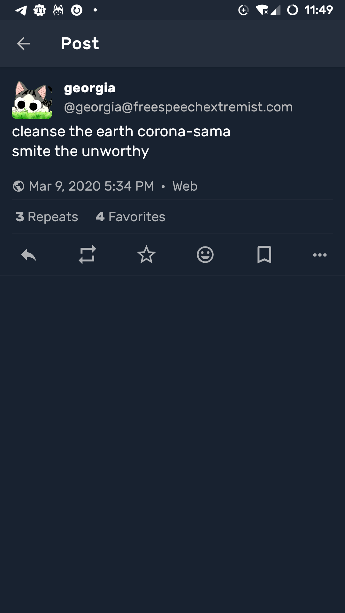Tap the Telegram notification icon in status bar
345x613 pixels.
click(x=21, y=10)
